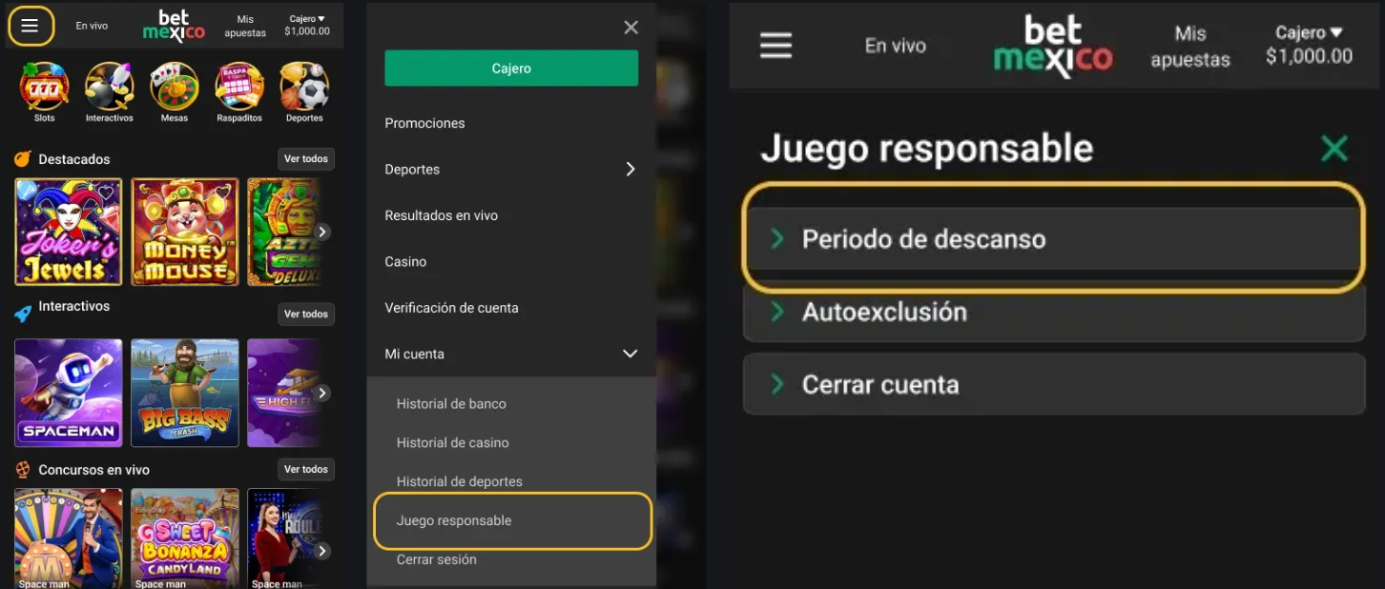Image resolution: width=1385 pixels, height=589 pixels.
Task: Open the live wheel game with the host in blue suit
Action: [x=69, y=538]
